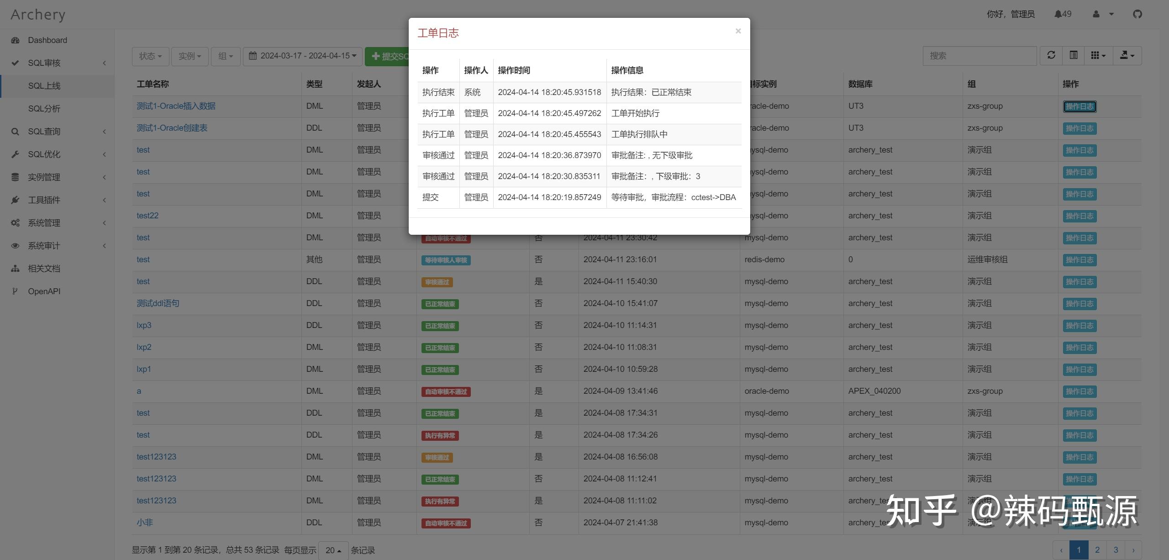Click the Dashboard gauge icon in sidebar

pyautogui.click(x=16, y=40)
